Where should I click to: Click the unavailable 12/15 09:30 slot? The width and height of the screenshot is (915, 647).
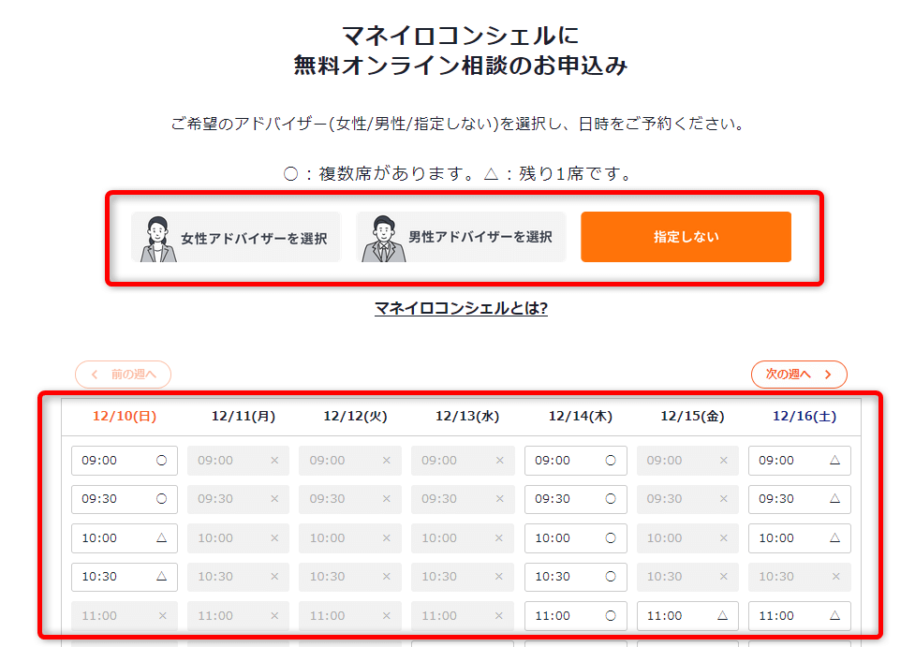(687, 499)
